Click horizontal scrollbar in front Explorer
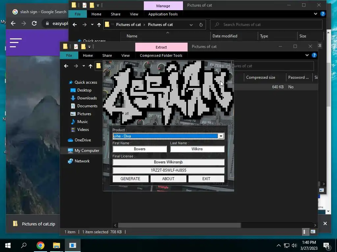 tap(180, 225)
